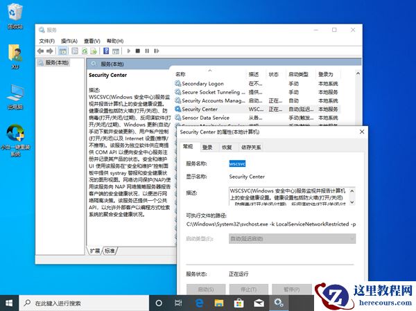Close the Security Center properties dialog
This screenshot has width=416, height=311.
coord(362,132)
